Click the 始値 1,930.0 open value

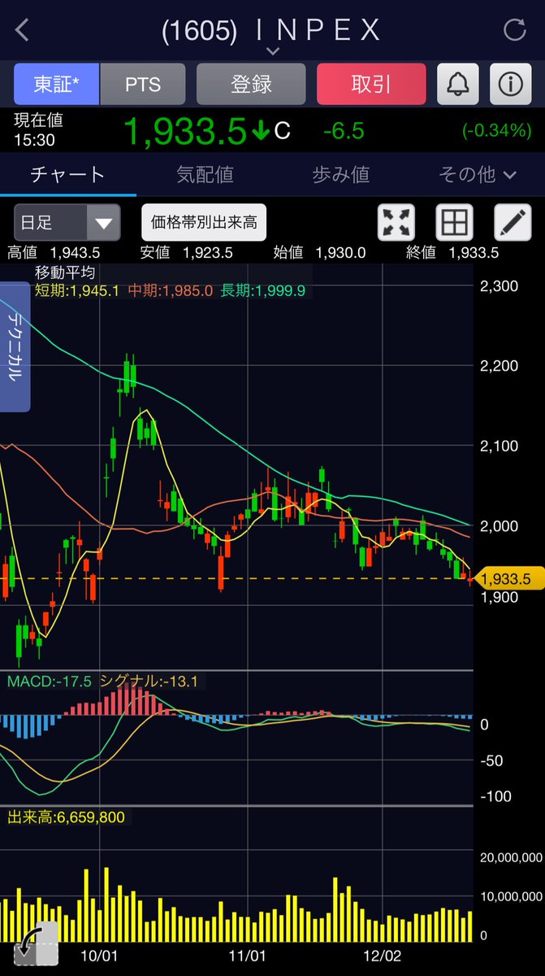(319, 253)
